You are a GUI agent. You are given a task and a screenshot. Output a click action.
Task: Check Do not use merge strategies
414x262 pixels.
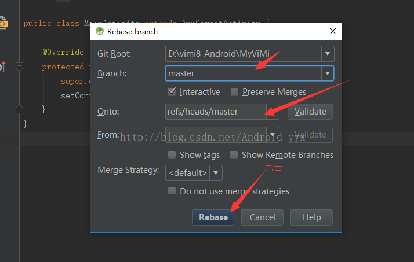tap(172, 191)
